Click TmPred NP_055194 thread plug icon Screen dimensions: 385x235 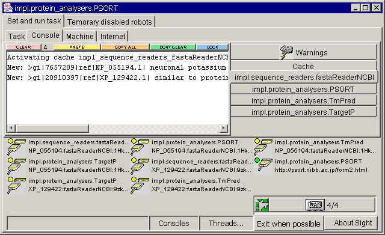[263, 147]
